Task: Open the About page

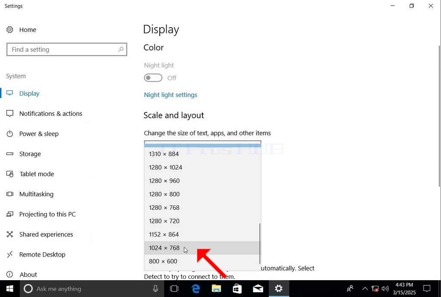Action: [22, 275]
